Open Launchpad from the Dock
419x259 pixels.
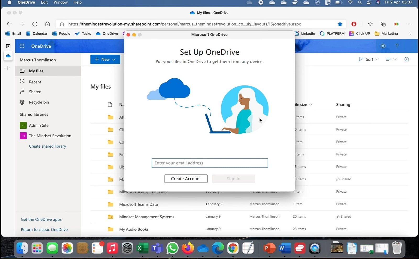[37, 248]
